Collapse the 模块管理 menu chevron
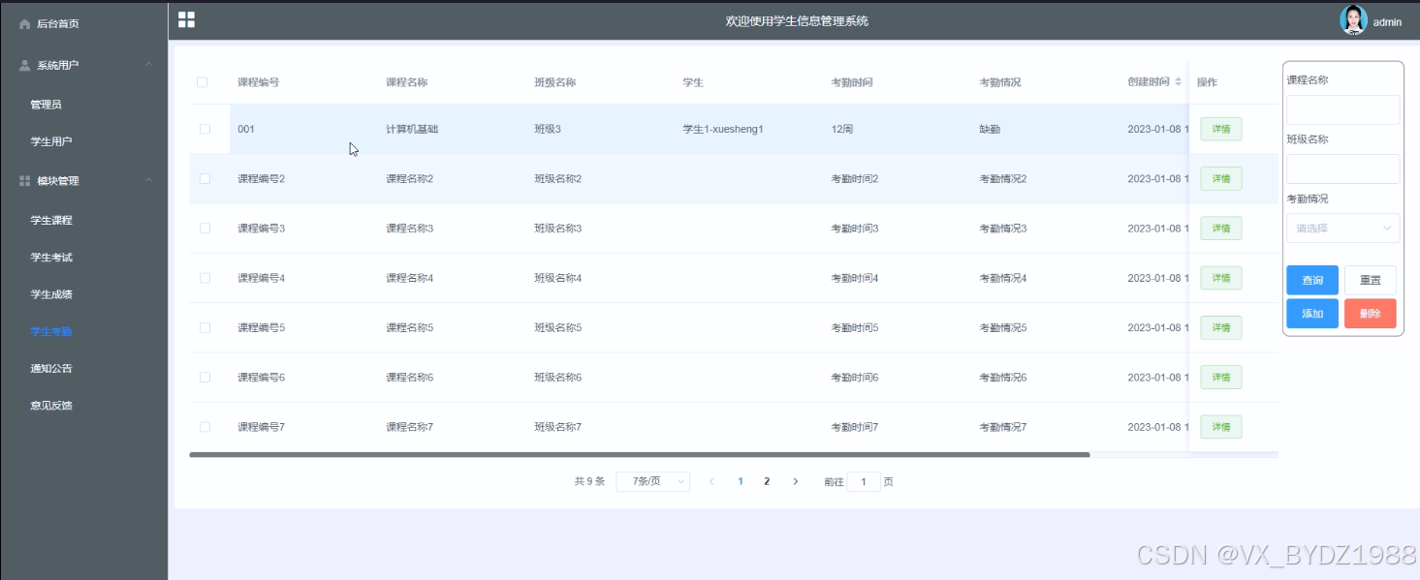 148,180
